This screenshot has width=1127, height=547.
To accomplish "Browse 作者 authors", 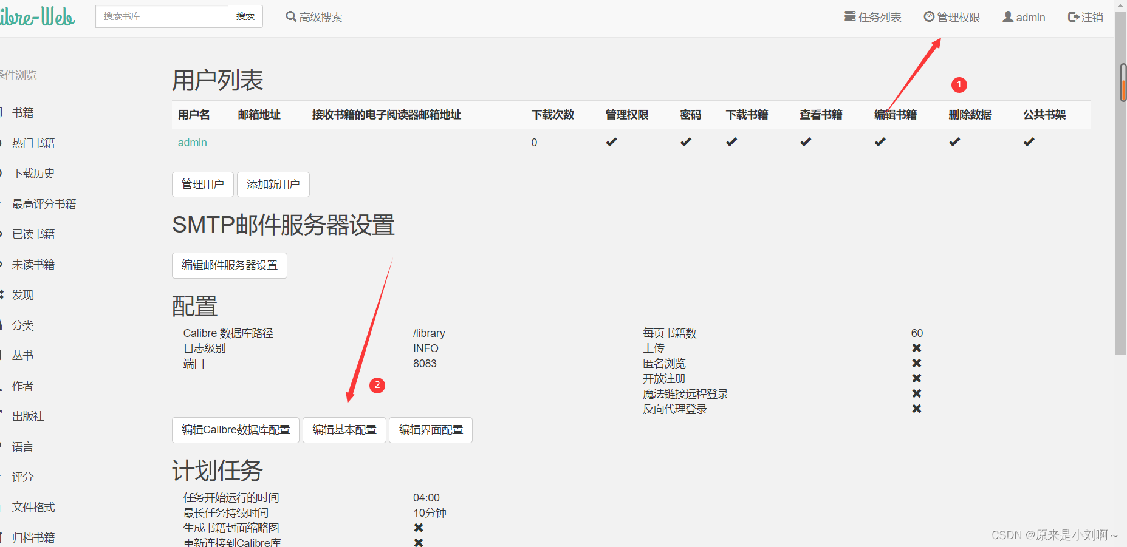I will (22, 386).
